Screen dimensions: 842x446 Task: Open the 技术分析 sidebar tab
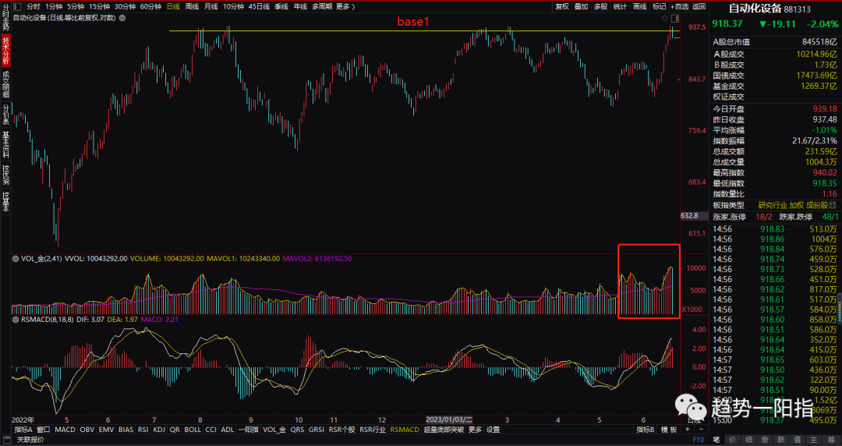click(x=5, y=51)
